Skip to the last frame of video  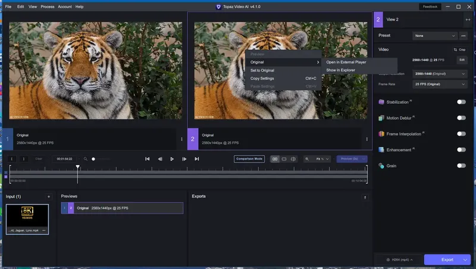coord(197,159)
